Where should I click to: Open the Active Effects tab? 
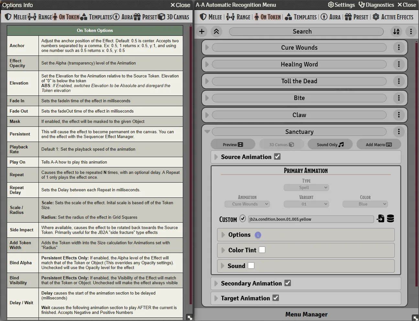click(x=393, y=17)
